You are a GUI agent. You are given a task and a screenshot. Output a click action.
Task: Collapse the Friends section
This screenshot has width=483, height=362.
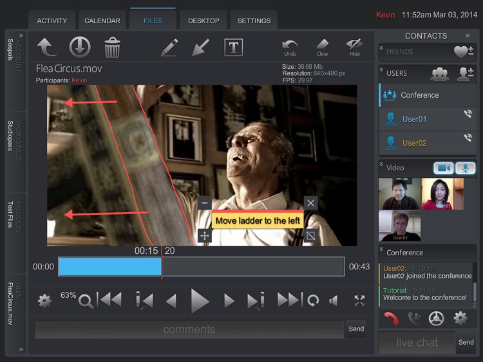pos(382,49)
